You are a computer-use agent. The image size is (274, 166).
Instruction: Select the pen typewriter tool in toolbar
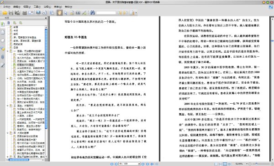(x=84, y=13)
